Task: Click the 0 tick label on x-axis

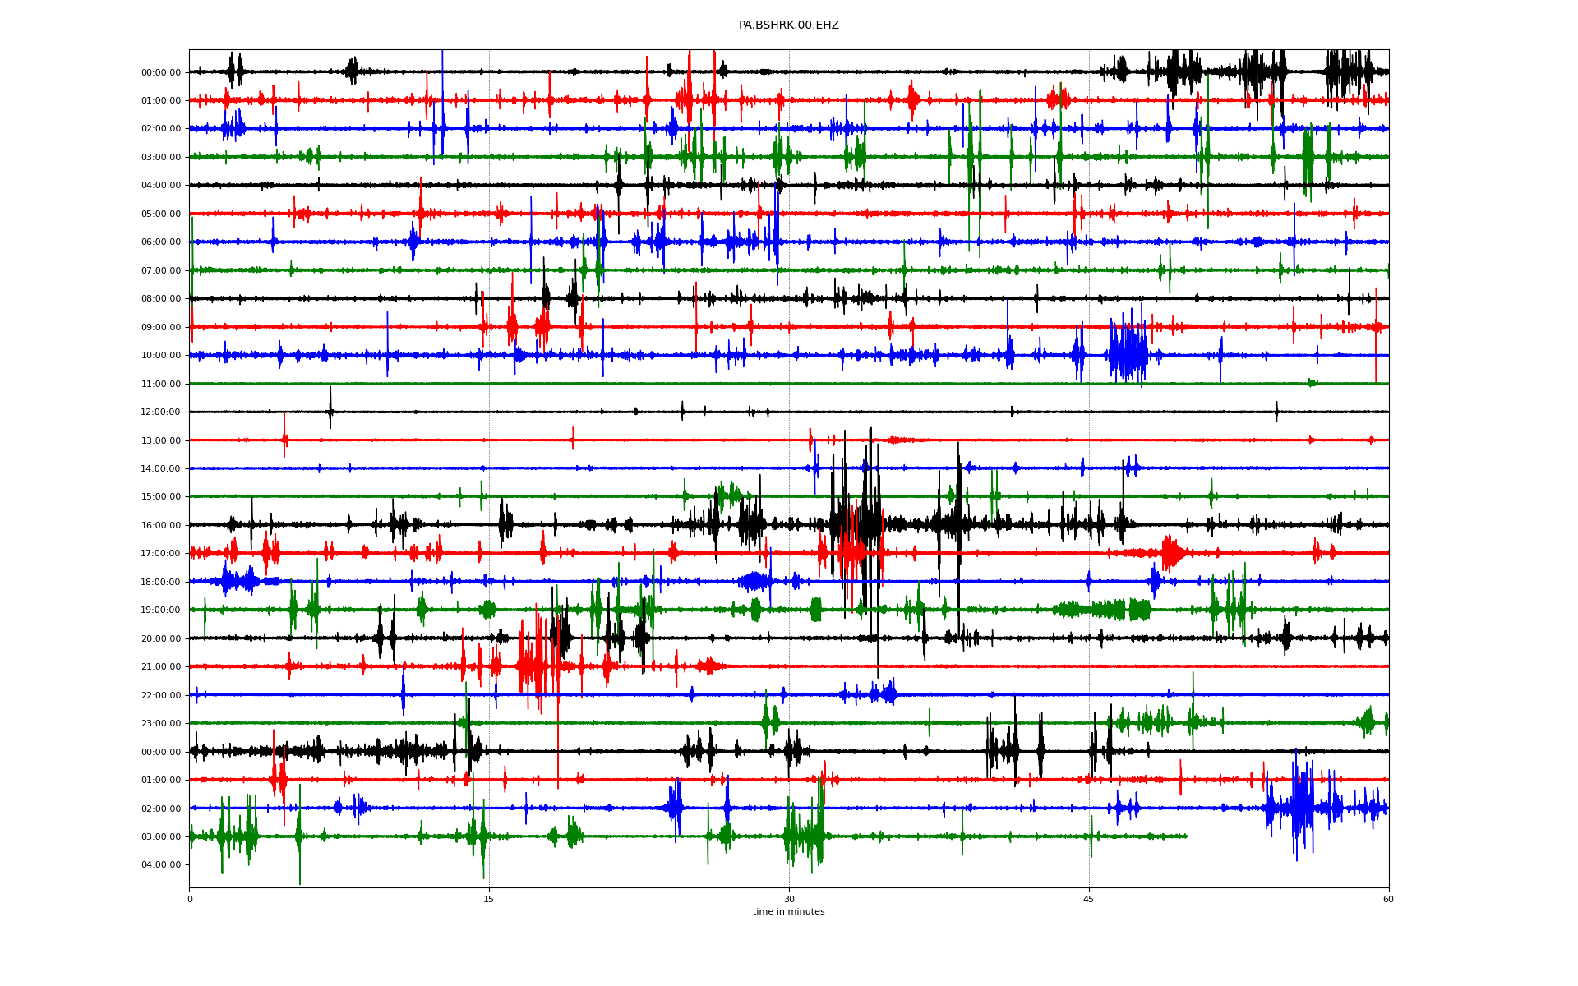Action: click(x=190, y=899)
